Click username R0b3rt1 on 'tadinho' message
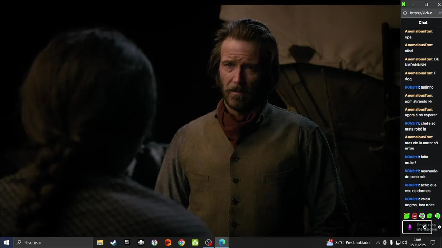Image resolution: width=442 pixels, height=248 pixels. pos(412,87)
